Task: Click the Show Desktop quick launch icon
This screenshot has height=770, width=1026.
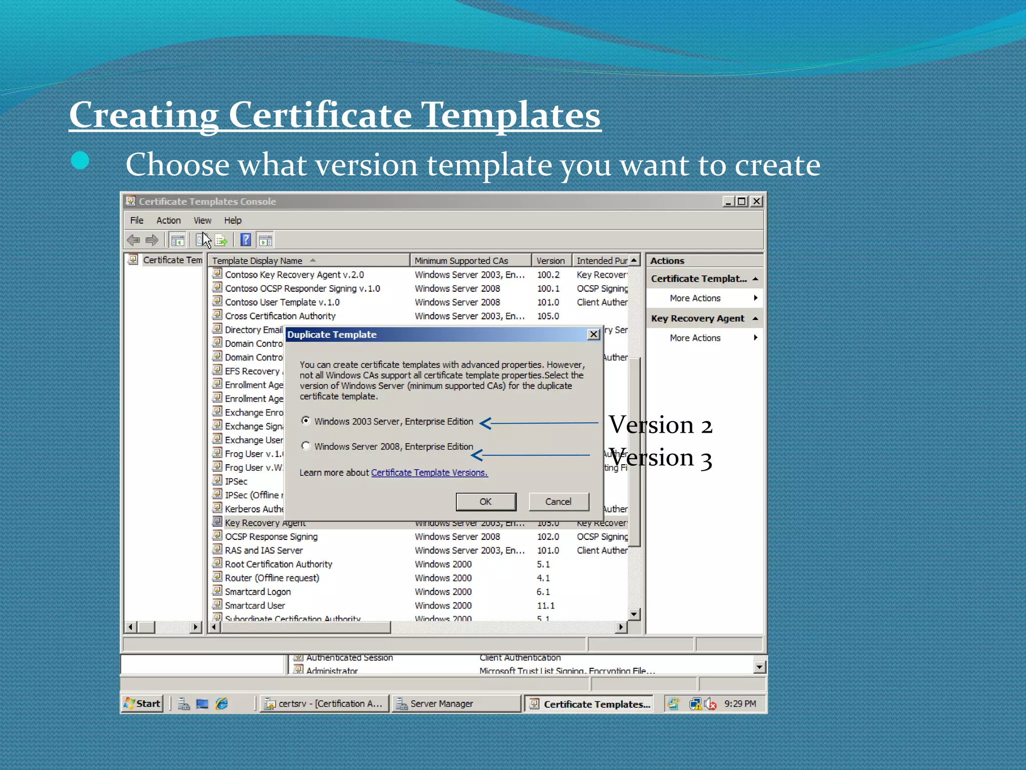Action: coord(202,704)
